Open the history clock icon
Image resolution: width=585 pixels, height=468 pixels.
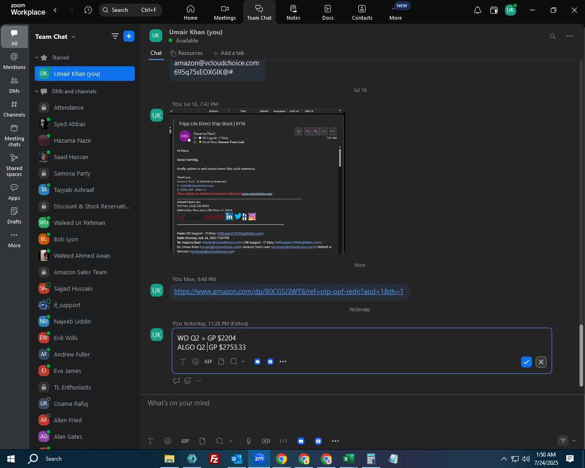[88, 10]
